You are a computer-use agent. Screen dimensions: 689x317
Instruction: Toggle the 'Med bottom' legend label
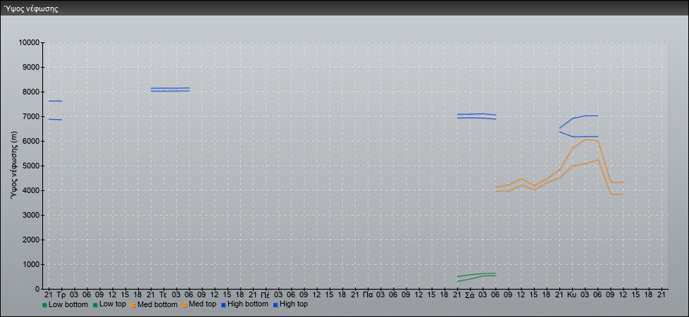pyautogui.click(x=157, y=304)
